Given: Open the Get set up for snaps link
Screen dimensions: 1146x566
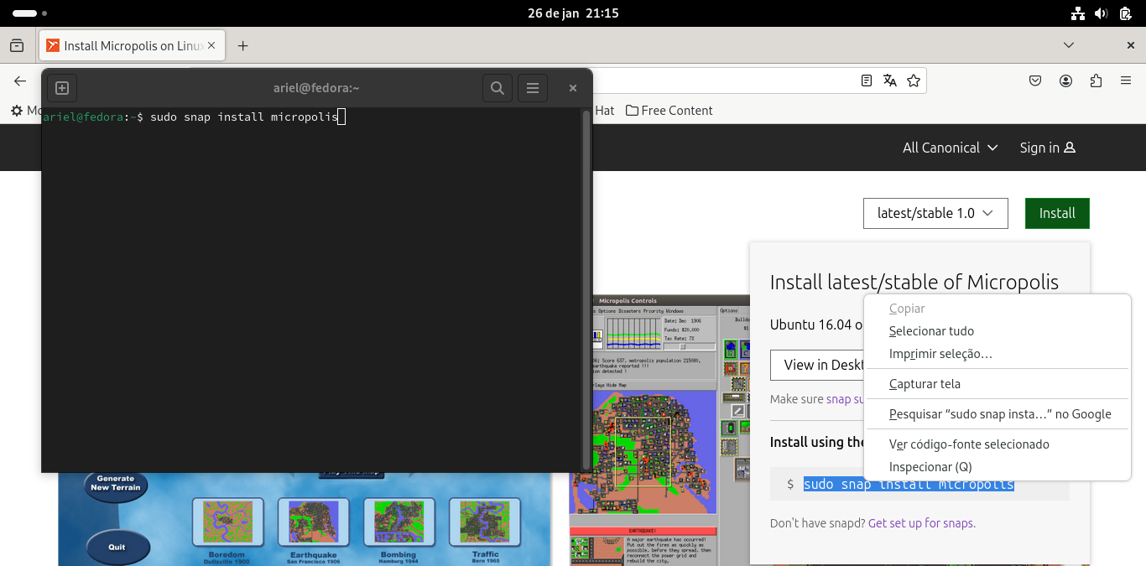Looking at the screenshot, I should 919,522.
